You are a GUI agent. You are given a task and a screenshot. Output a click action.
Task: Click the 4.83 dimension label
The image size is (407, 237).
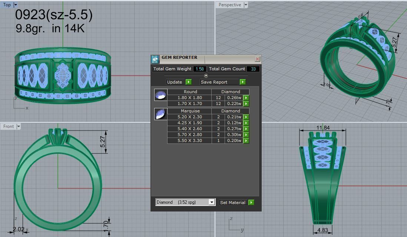point(322,230)
